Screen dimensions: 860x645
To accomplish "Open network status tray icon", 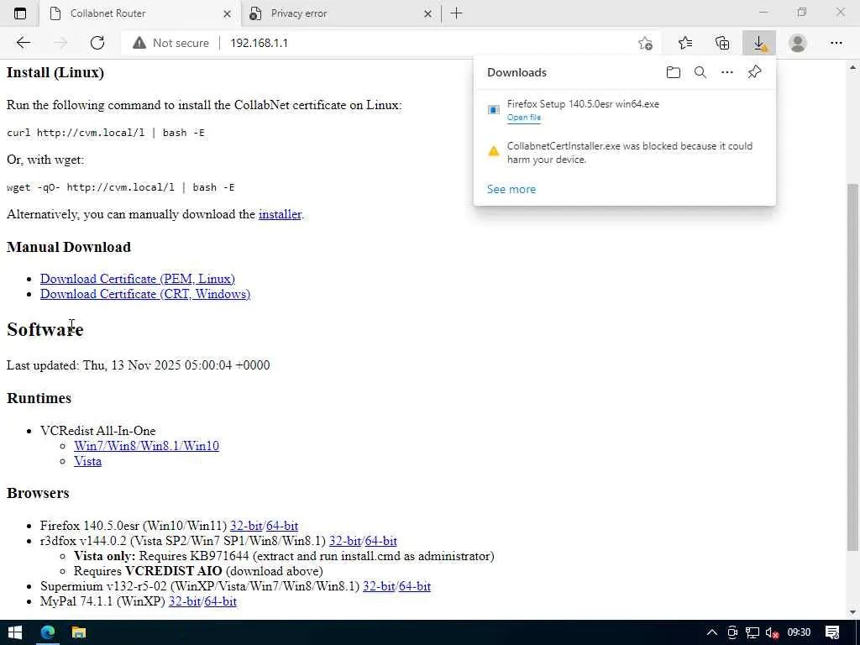I will tap(752, 632).
